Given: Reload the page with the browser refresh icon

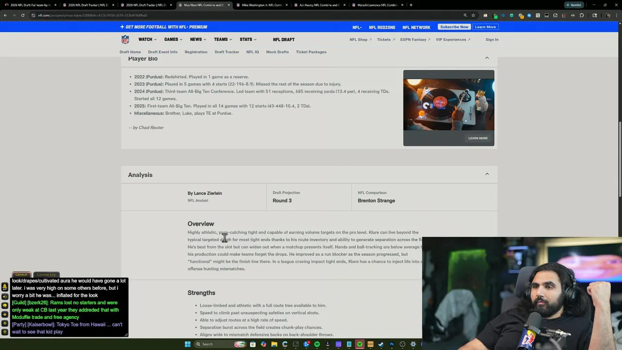Looking at the screenshot, I should coord(22,15).
